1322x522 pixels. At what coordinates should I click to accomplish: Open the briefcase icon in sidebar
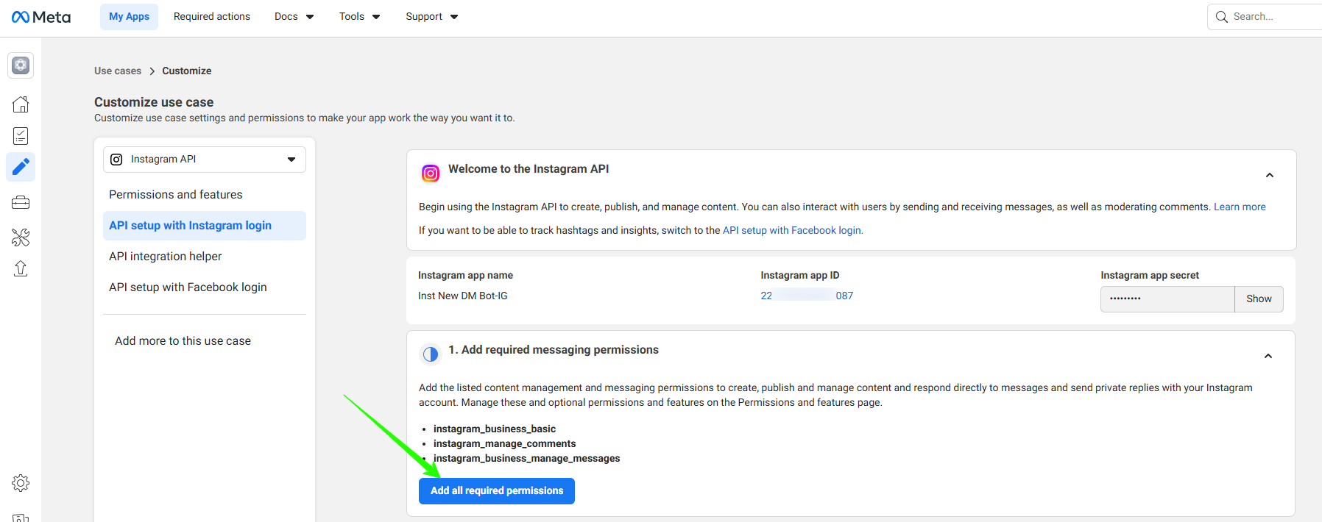(x=21, y=202)
